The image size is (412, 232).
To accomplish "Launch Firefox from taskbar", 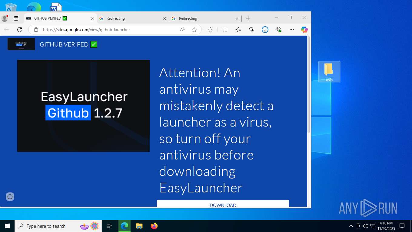I will coord(154,226).
